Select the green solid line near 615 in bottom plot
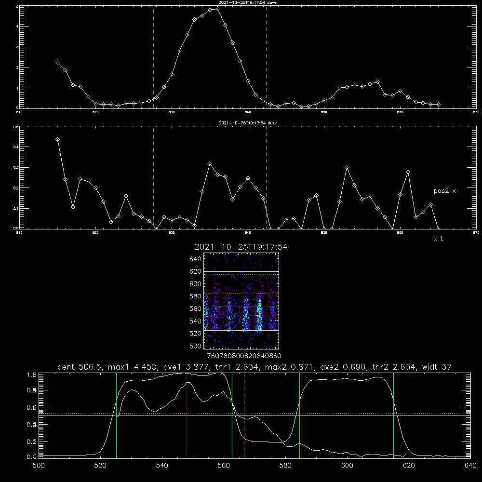Image resolution: width=482 pixels, height=482 pixels. pyautogui.click(x=393, y=415)
